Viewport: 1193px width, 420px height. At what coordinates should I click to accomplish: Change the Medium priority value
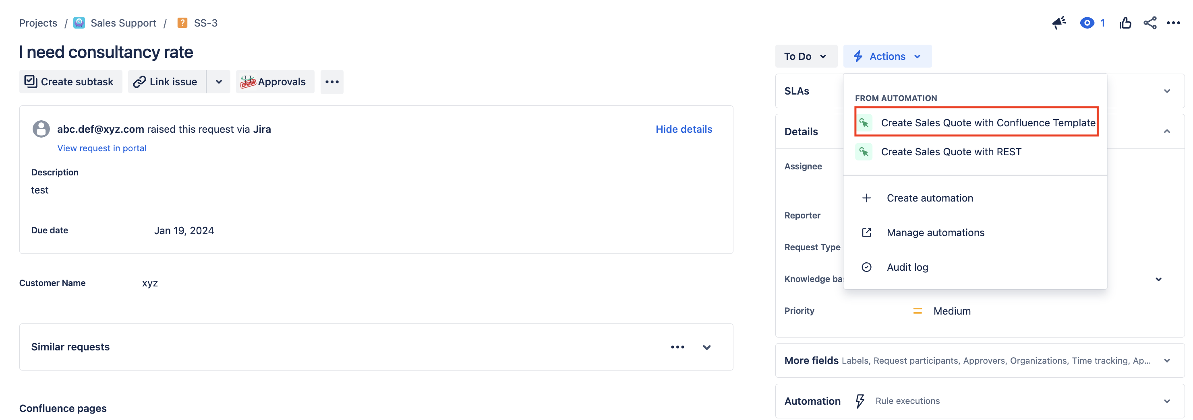(952, 311)
